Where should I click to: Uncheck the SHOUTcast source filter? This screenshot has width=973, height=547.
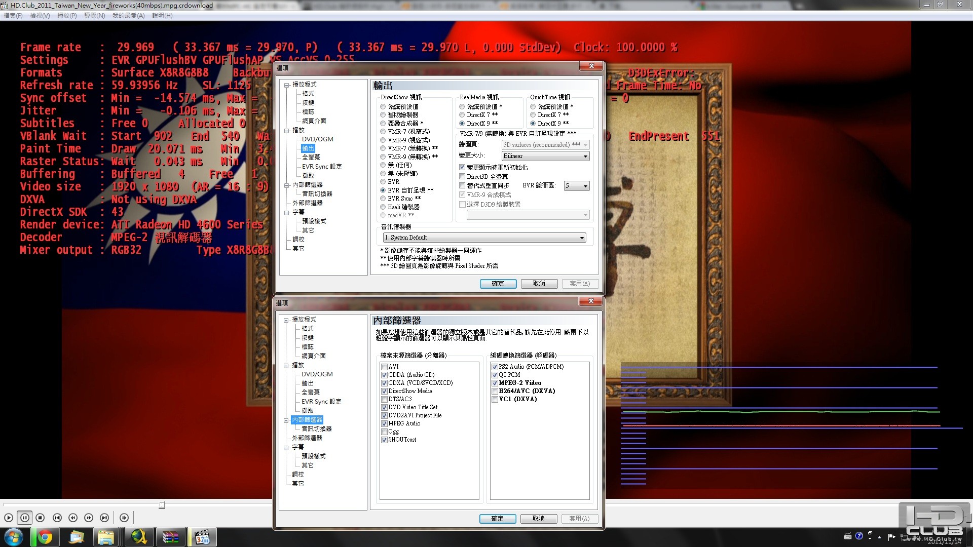coord(385,440)
